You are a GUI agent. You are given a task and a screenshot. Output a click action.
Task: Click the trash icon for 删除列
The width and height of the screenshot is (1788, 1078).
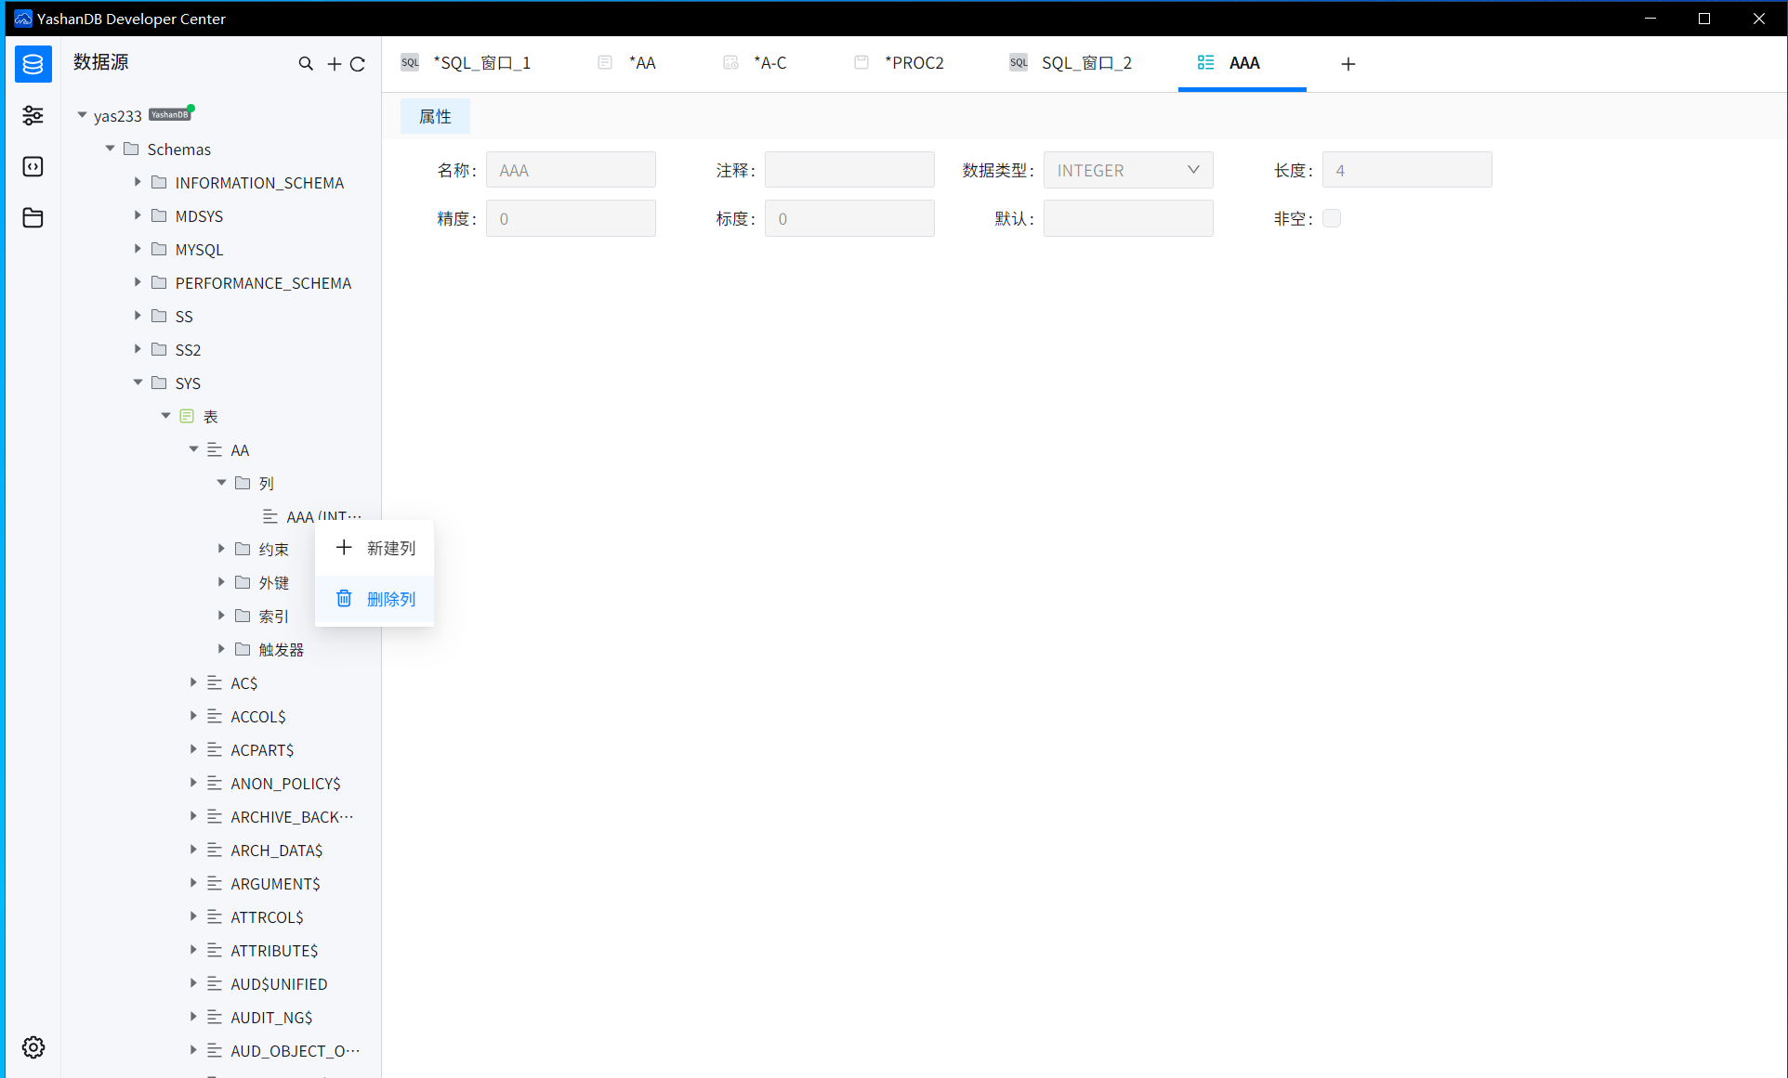pyautogui.click(x=344, y=598)
